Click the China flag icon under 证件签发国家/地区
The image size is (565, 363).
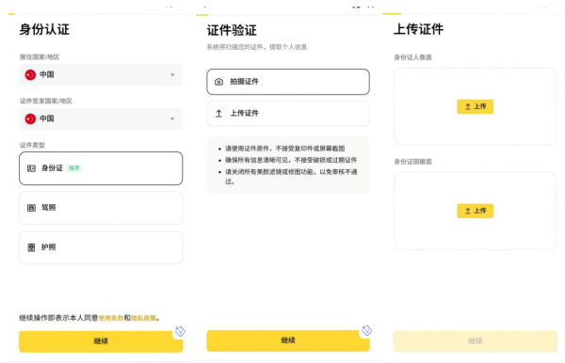(30, 118)
